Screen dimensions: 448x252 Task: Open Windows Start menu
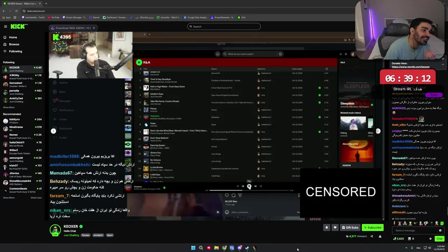click(x=193, y=248)
